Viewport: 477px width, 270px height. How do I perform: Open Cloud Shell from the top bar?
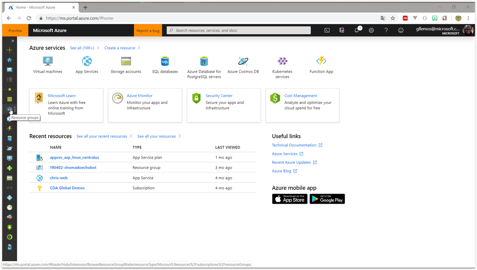327,31
